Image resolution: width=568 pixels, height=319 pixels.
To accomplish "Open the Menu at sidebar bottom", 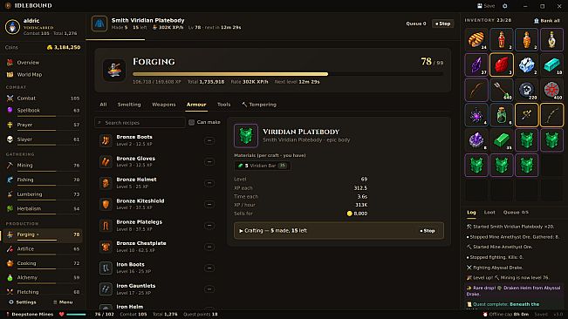I will pyautogui.click(x=63, y=302).
